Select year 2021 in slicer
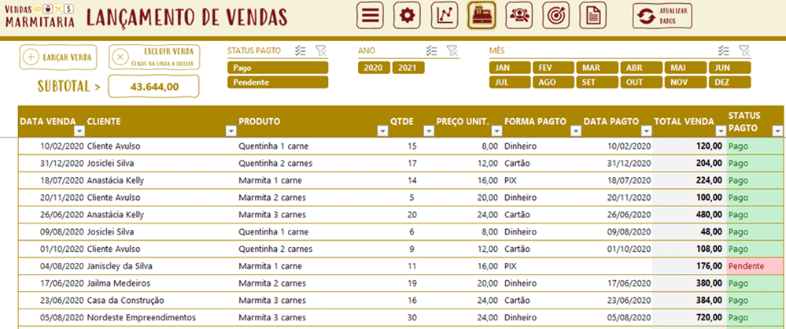The width and height of the screenshot is (786, 329). pos(408,68)
